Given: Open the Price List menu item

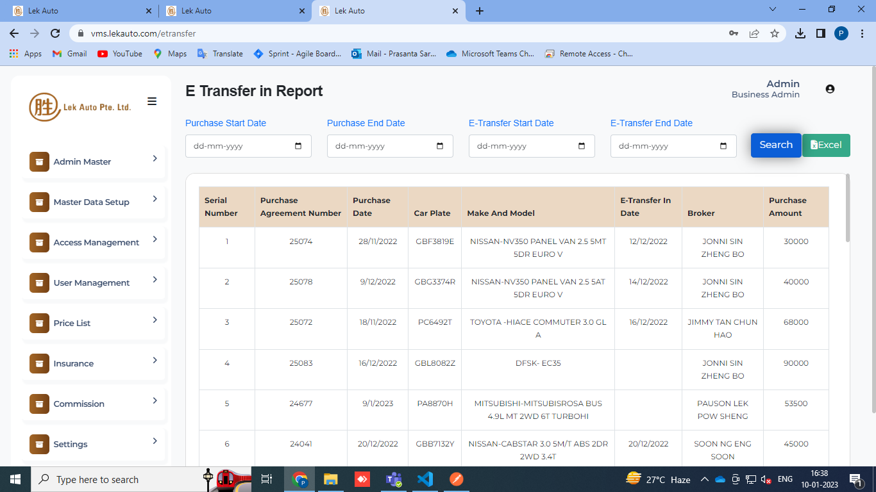Looking at the screenshot, I should pos(72,324).
